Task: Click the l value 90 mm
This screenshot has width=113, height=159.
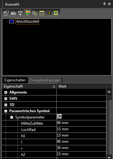Action: [63, 142]
